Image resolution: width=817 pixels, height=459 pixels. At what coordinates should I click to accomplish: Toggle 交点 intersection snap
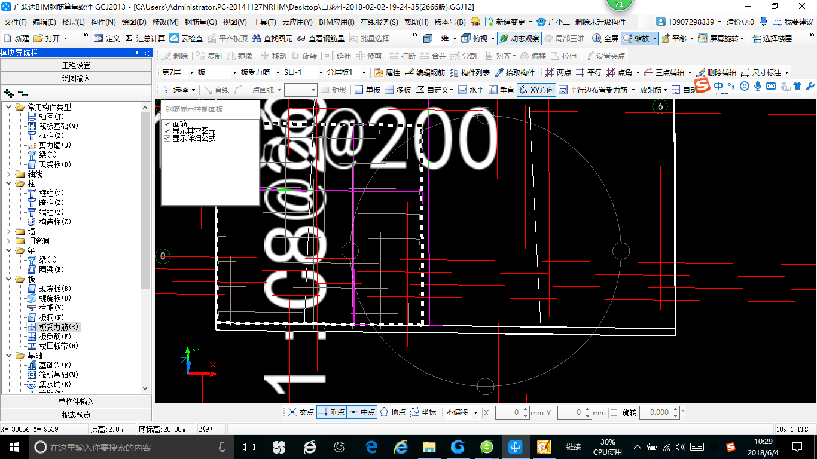pos(300,412)
